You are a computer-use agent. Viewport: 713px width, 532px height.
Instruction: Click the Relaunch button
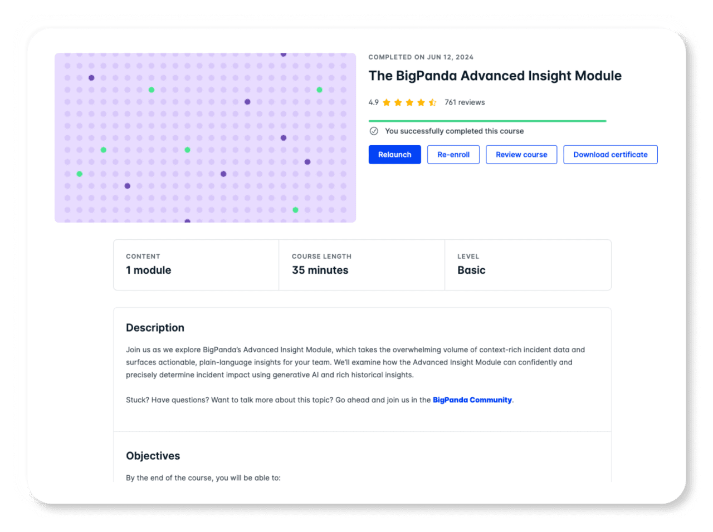coord(394,154)
